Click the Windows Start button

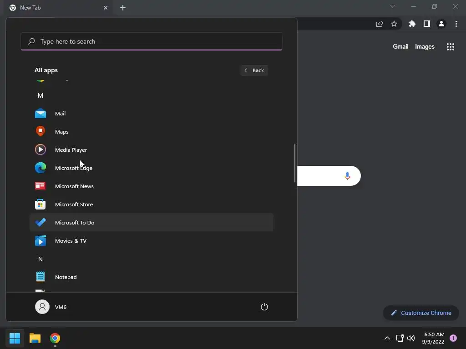[x=15, y=338]
